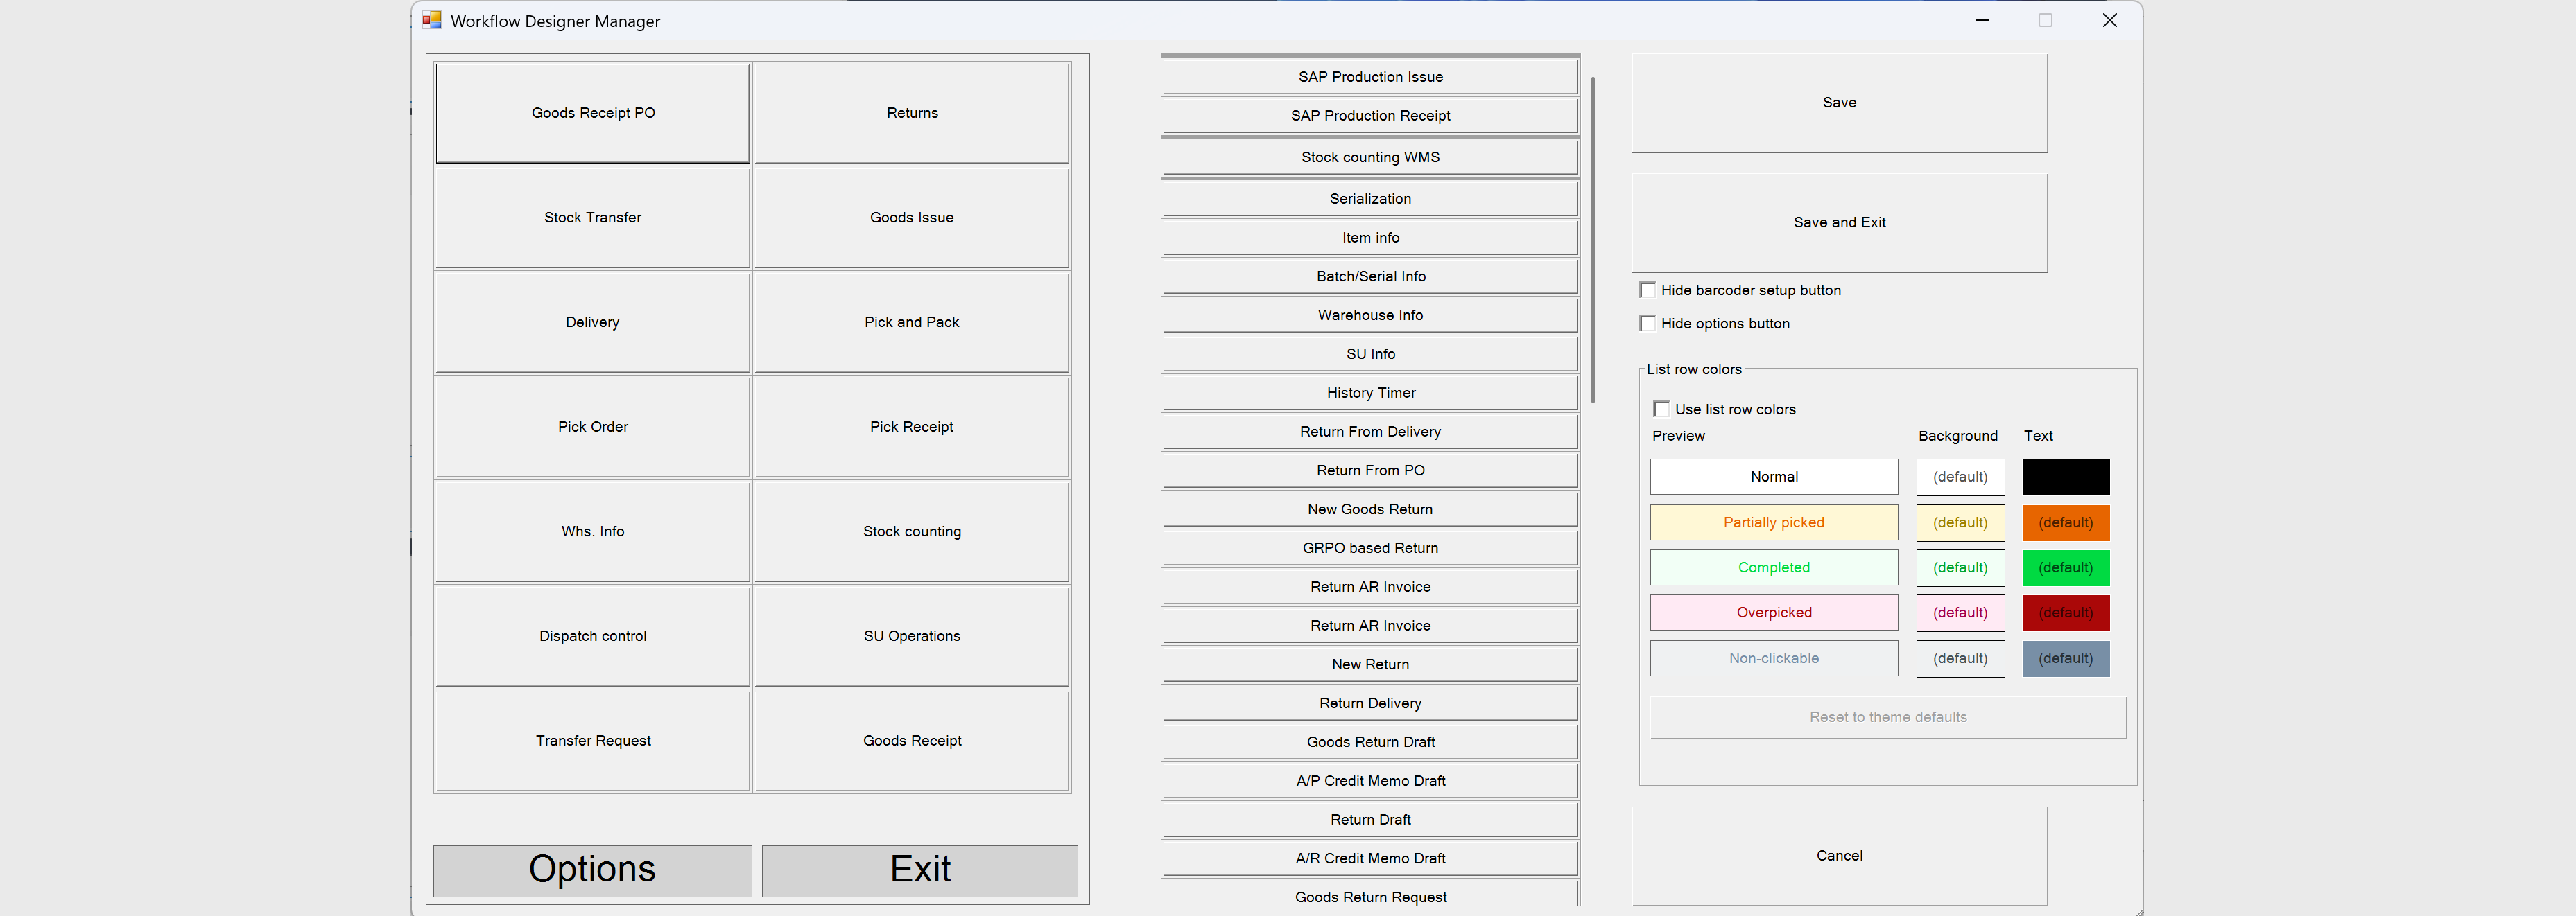Image resolution: width=2576 pixels, height=916 pixels.
Task: Click the Cancel button
Action: pos(1839,856)
